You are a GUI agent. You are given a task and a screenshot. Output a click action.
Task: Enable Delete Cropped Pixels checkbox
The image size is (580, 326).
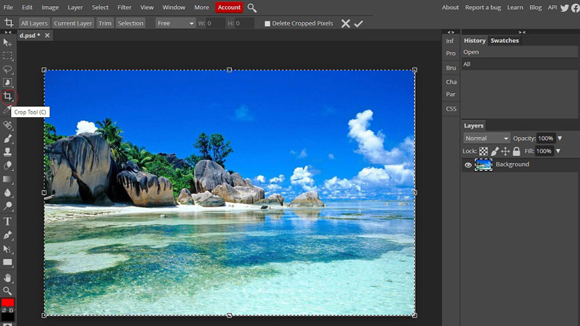(267, 23)
